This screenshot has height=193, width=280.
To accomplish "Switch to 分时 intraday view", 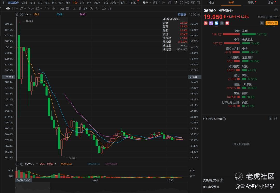I will 24,3.
